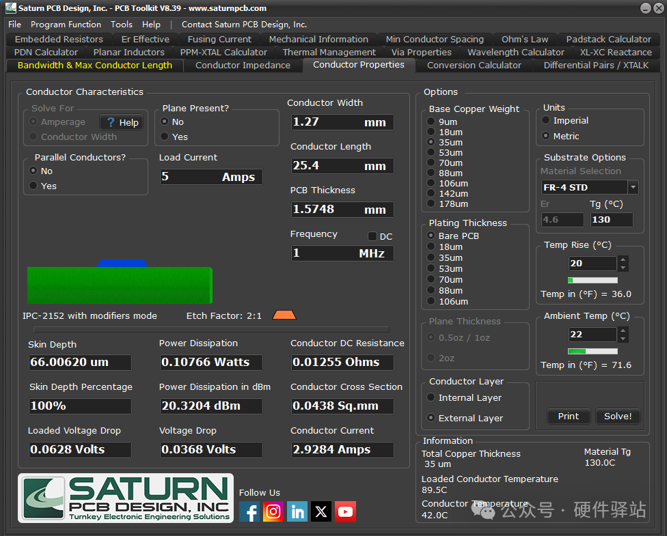This screenshot has width=667, height=536.
Task: Click the Temp Rise slider bar
Action: (x=593, y=280)
